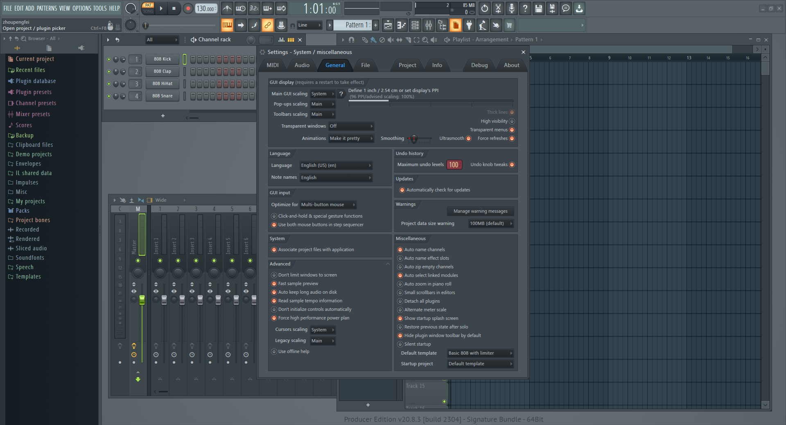Toggle overdub (blend) recording
Screen dimensions: 786x425
click(x=268, y=8)
